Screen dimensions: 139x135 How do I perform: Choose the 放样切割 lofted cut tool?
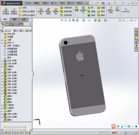coord(66,11)
